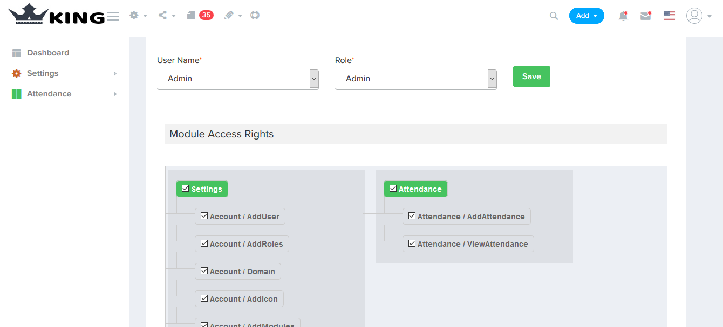Click the hamburger menu icon beside the logo
The height and width of the screenshot is (327, 723).
pos(113,16)
